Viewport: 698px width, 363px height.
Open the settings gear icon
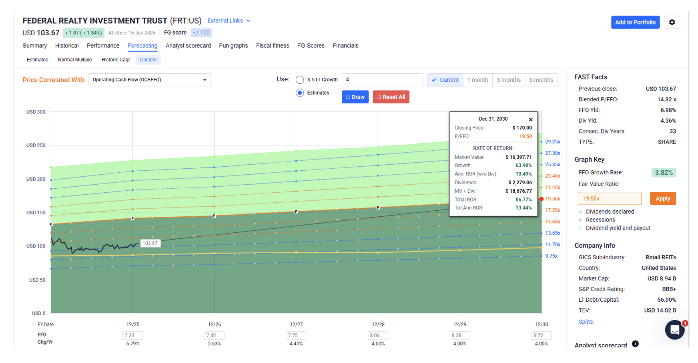click(672, 22)
